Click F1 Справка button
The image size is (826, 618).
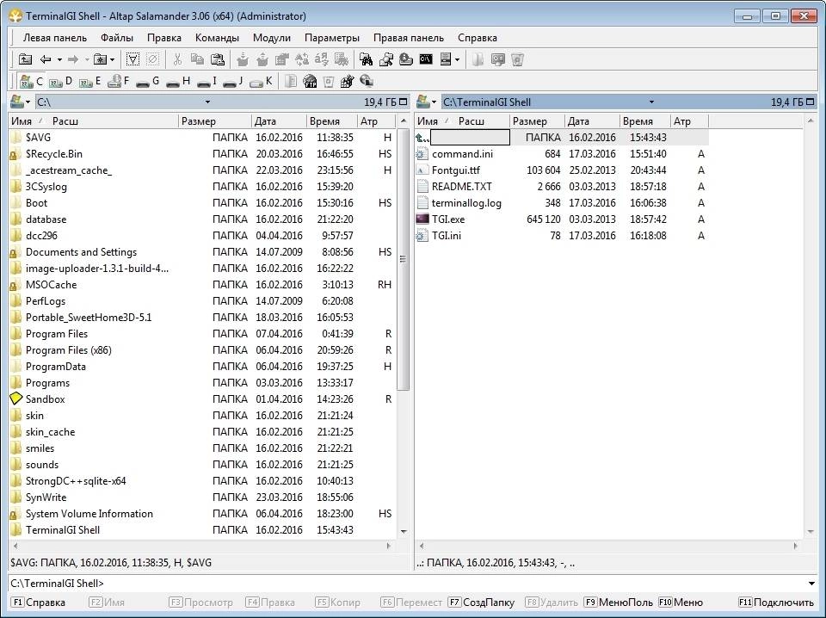pos(39,603)
